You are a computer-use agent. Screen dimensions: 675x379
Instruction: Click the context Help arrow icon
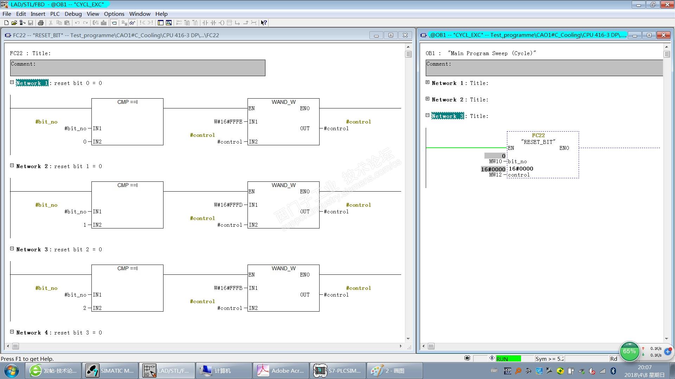click(x=264, y=23)
